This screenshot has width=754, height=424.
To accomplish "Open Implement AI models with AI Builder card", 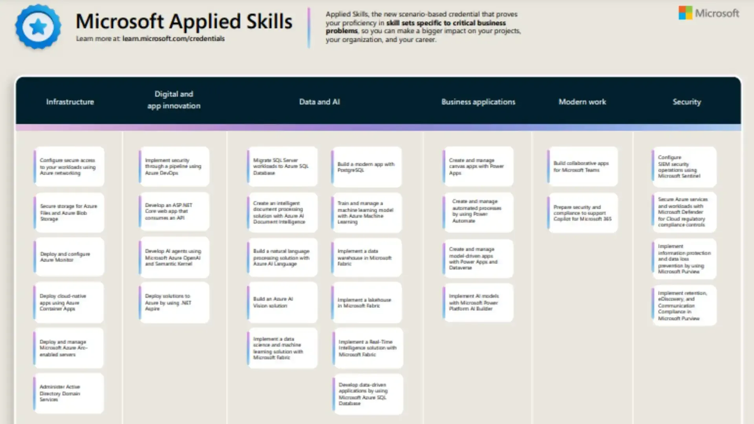I will [478, 302].
